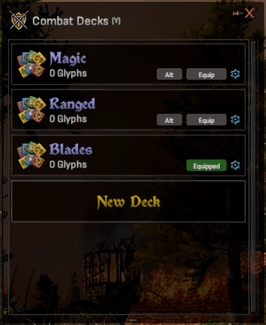Open settings gear for Blades deck

(x=236, y=165)
